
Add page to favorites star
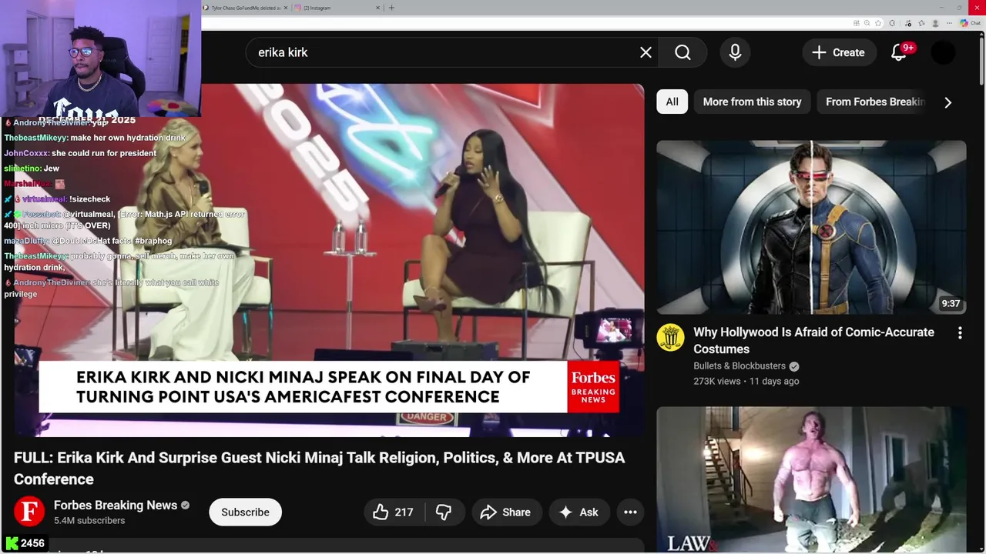coord(878,23)
